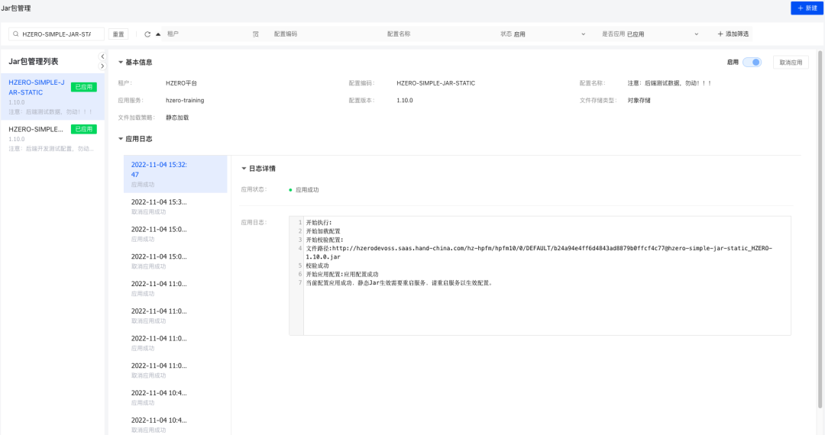Click the refresh icon in the filter bar
The width and height of the screenshot is (825, 435).
point(147,34)
